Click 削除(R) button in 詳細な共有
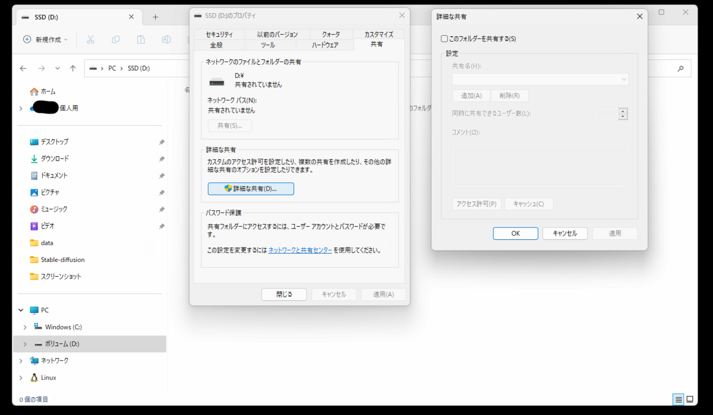 (x=510, y=96)
